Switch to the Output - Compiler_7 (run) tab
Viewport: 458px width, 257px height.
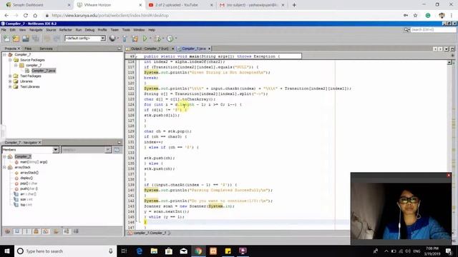pyautogui.click(x=150, y=49)
